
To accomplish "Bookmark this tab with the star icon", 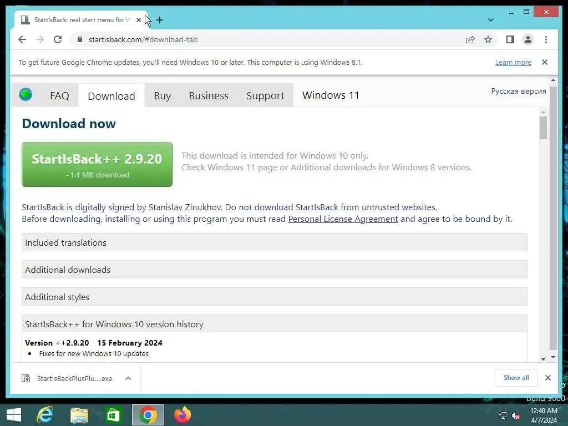I will click(x=488, y=39).
